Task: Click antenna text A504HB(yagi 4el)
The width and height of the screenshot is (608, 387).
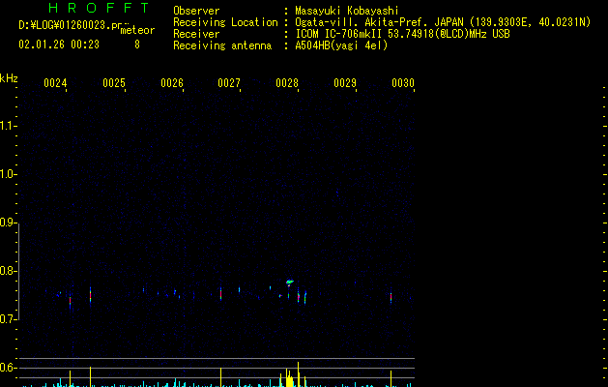Action: 341,45
